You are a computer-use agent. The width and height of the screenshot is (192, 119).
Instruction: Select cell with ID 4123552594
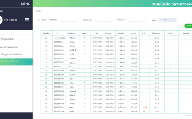tap(59, 70)
